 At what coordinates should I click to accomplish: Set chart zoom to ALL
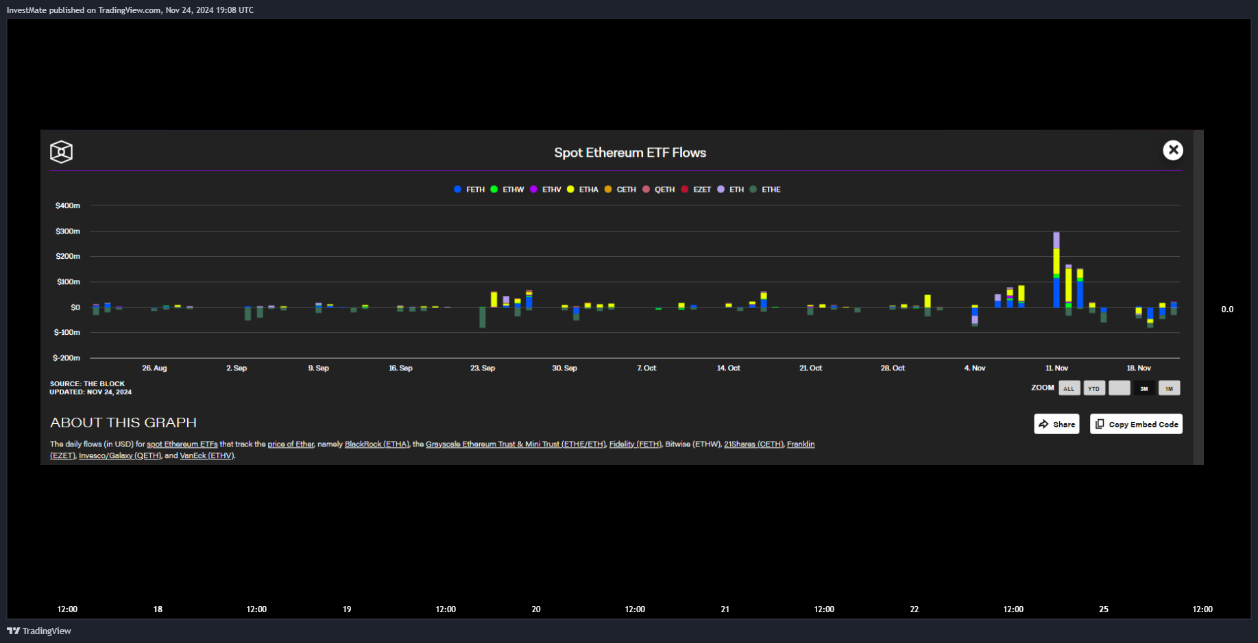[1069, 388]
